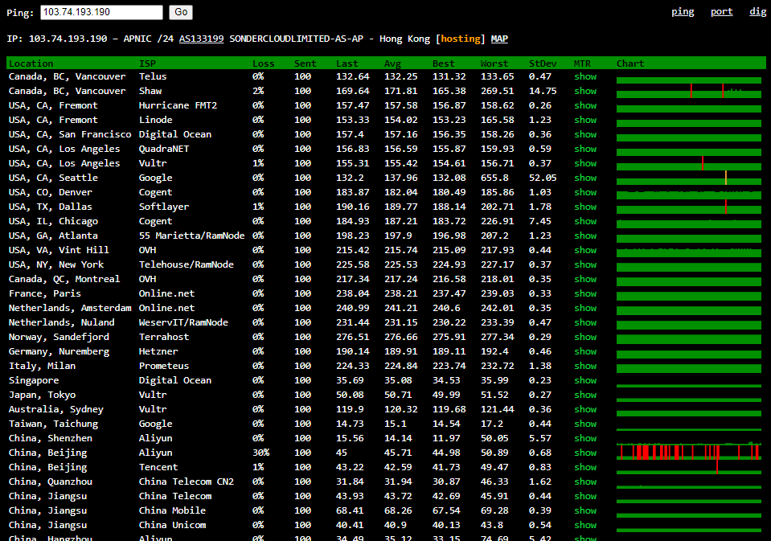771x541 pixels.
Task: Show MTR for Singapore Digital Ocean row
Action: [x=585, y=380]
